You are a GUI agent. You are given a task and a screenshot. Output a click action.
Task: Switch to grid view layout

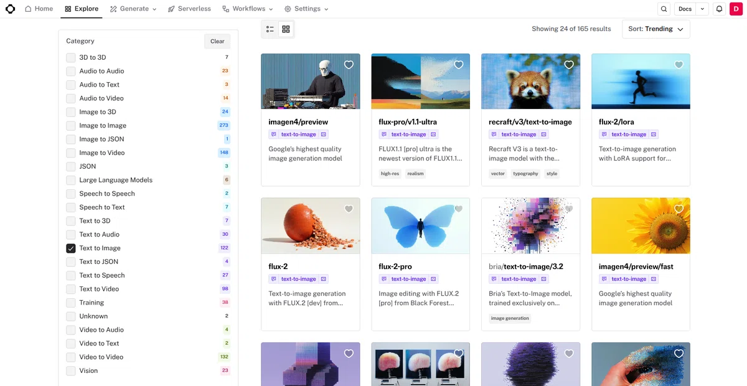(286, 29)
